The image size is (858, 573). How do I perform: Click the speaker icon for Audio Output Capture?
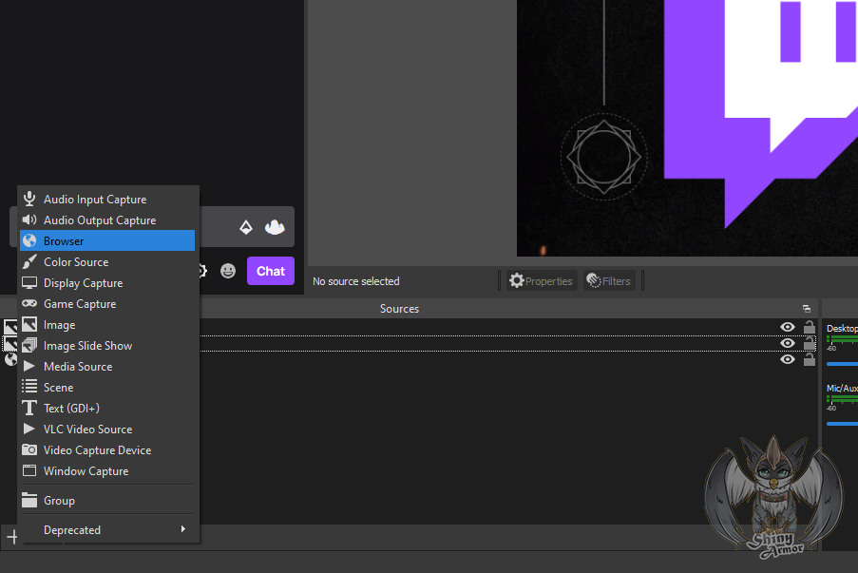[x=29, y=220]
